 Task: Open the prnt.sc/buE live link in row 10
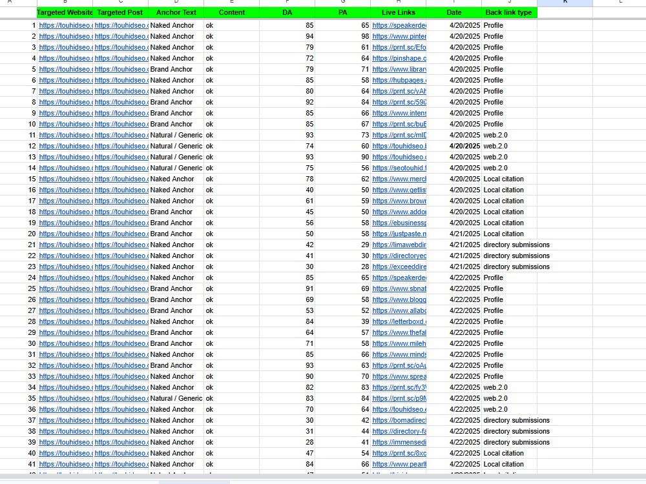(399, 124)
